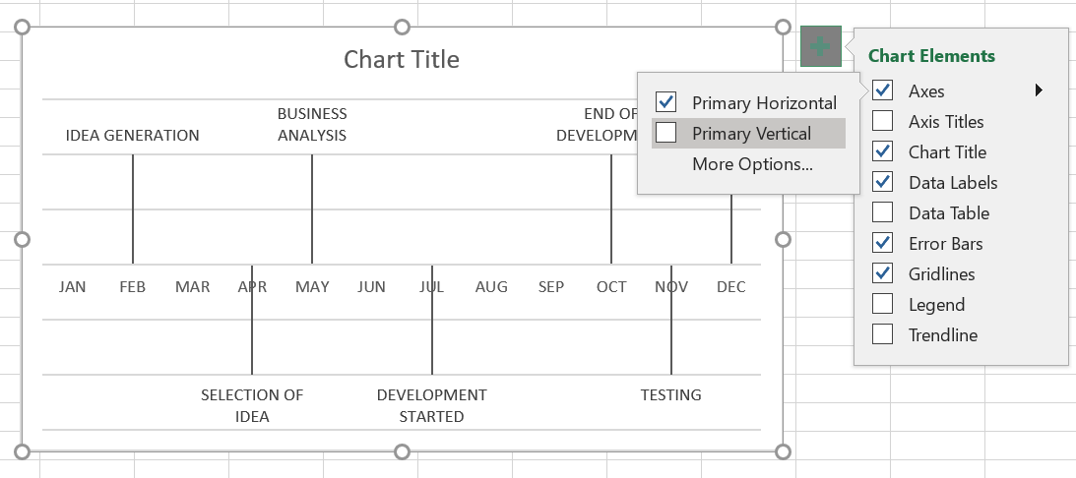This screenshot has width=1076, height=478.
Task: Disable the Error Bars checkbox
Action: [883, 244]
